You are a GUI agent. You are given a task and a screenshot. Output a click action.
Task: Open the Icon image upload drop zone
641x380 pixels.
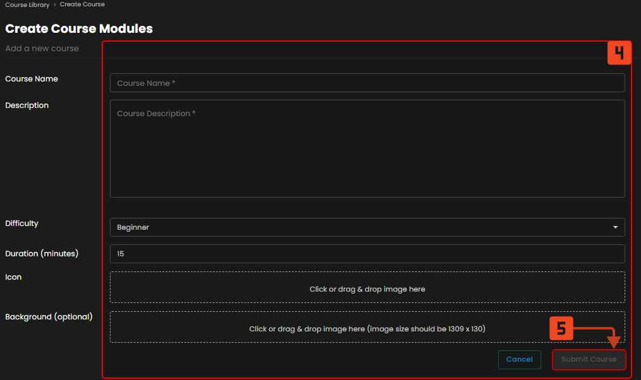[x=367, y=289]
